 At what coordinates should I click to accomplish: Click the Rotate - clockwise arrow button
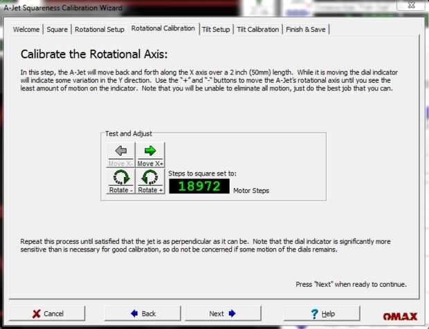pyautogui.click(x=120, y=181)
